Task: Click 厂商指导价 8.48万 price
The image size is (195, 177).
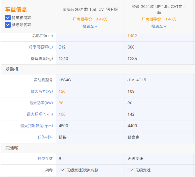Action: coord(159,19)
